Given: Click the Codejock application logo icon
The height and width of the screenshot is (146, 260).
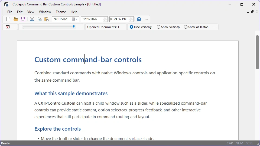Looking at the screenshot, I should (x=6, y=4).
